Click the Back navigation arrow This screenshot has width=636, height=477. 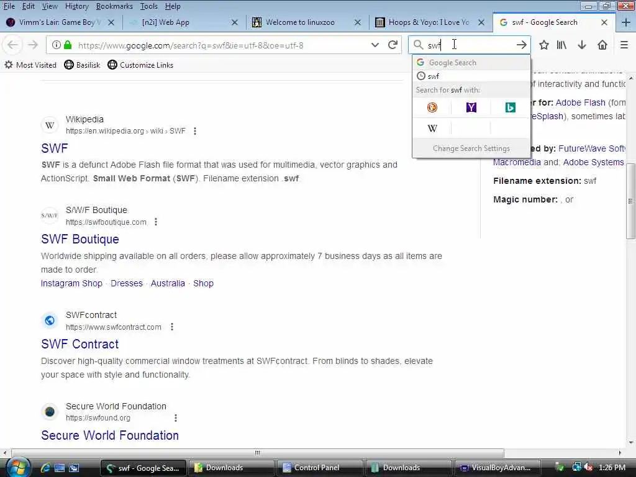pos(12,45)
